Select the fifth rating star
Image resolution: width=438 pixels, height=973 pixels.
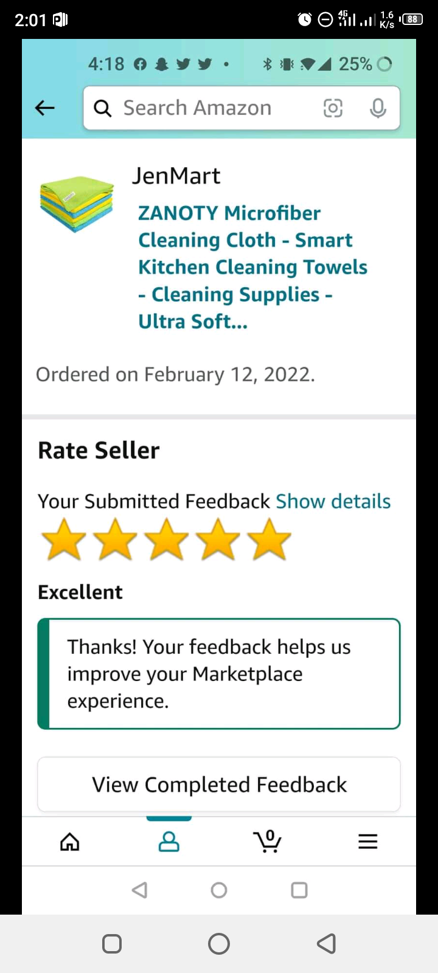click(269, 539)
